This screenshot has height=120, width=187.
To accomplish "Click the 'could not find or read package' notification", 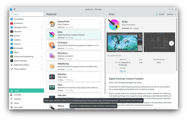I will 94,106.
